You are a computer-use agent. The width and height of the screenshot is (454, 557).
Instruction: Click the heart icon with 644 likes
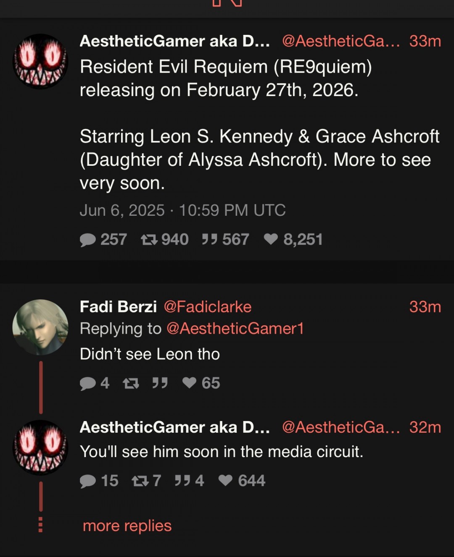tap(225, 481)
